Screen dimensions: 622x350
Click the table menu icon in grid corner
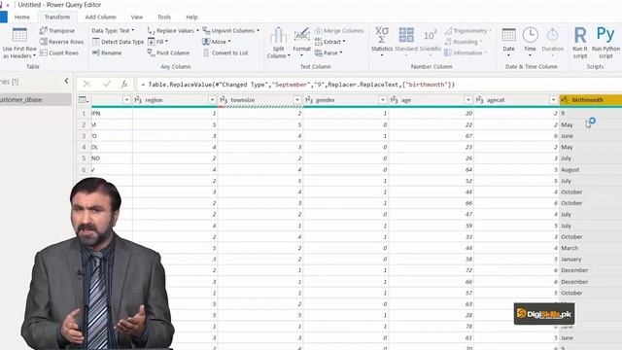[84, 100]
